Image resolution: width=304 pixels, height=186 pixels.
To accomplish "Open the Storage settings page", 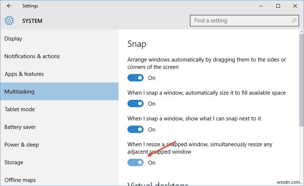I will click(59, 162).
